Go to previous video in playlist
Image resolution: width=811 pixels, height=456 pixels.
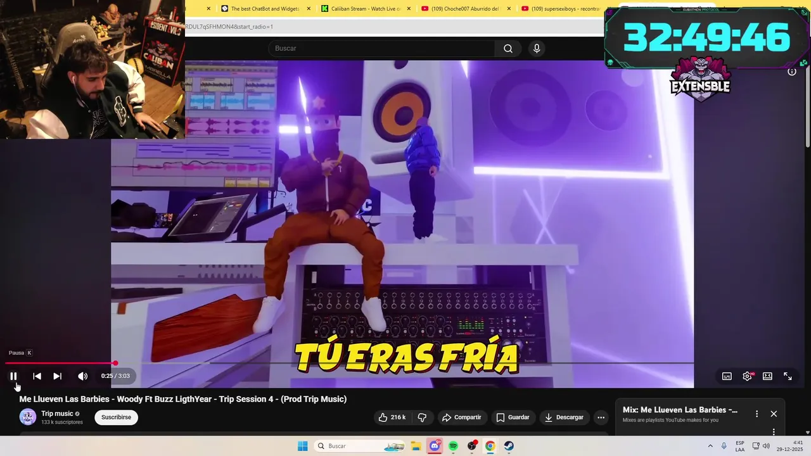tap(37, 376)
